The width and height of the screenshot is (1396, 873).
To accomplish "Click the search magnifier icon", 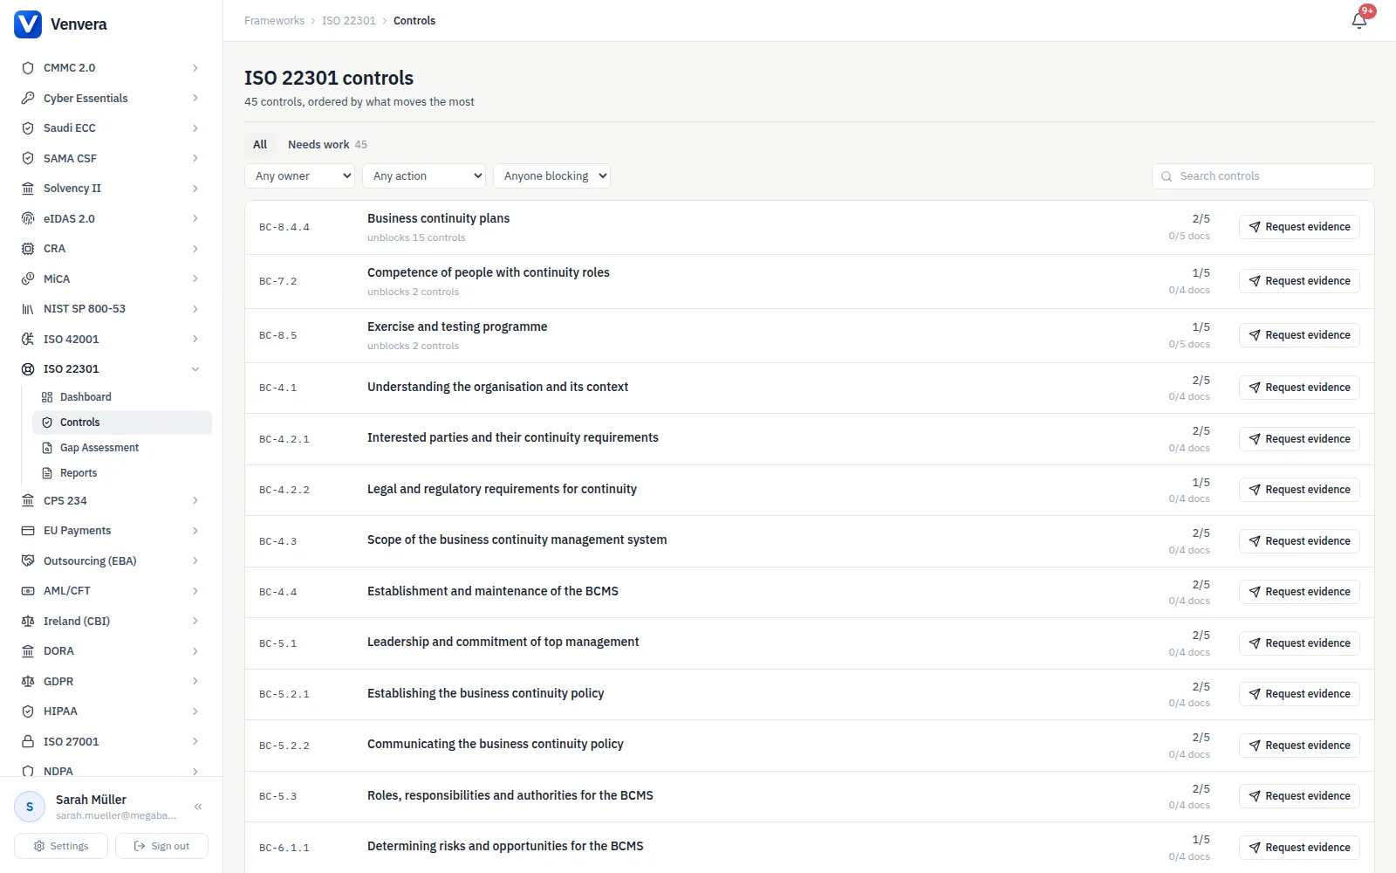I will pyautogui.click(x=1167, y=176).
